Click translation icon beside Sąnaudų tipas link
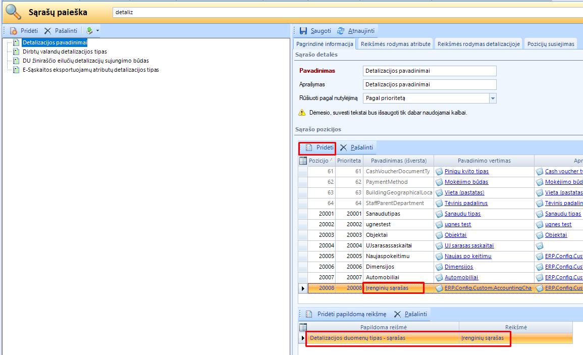 click(x=439, y=214)
